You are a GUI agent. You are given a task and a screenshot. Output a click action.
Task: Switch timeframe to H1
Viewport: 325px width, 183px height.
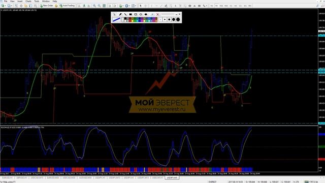[231, 6]
